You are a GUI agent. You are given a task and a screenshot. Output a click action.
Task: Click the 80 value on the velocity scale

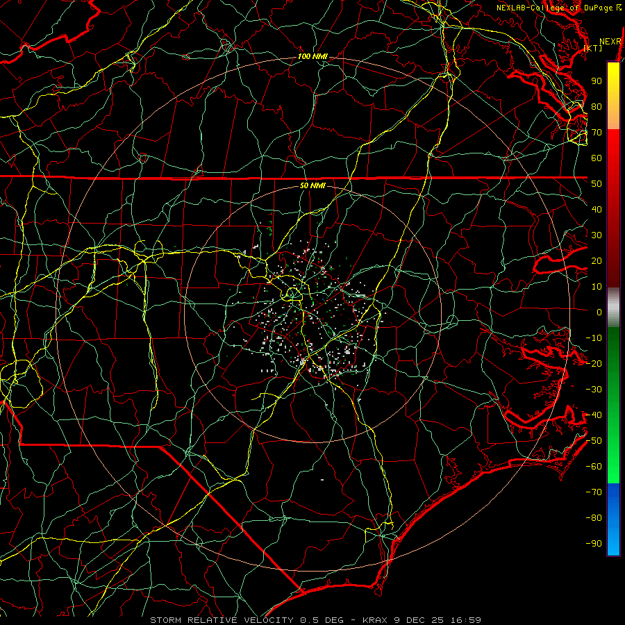[597, 106]
